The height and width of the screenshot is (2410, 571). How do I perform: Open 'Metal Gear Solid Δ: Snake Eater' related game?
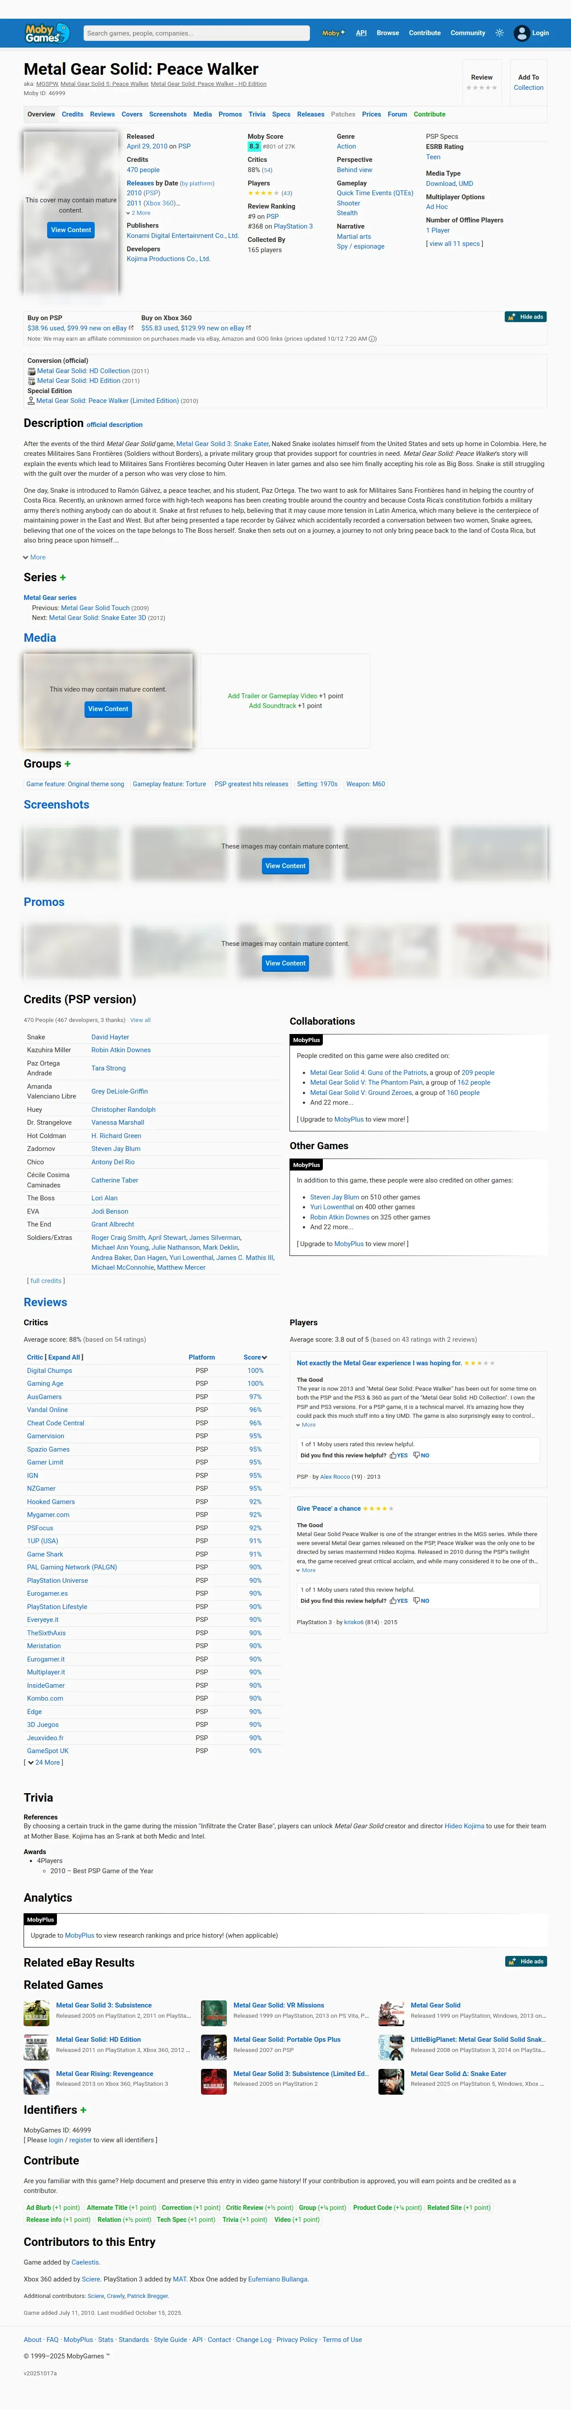[458, 2073]
